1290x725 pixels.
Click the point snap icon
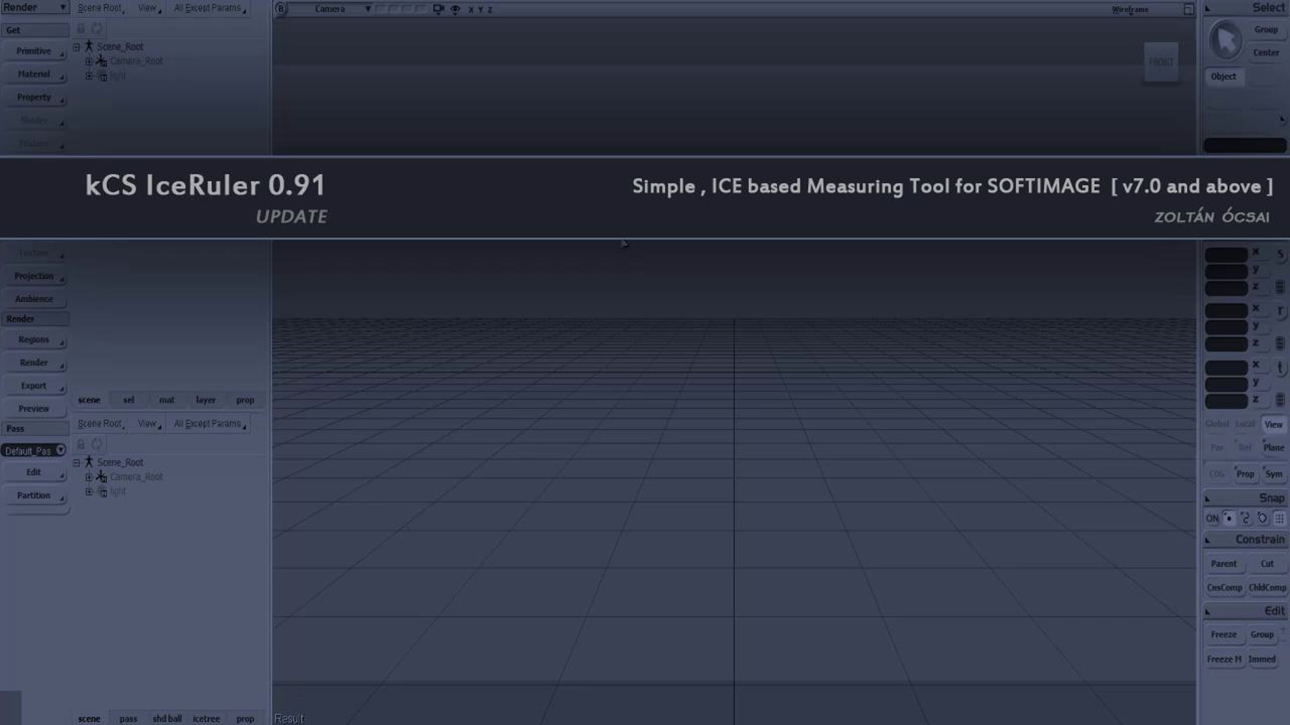(x=1229, y=518)
